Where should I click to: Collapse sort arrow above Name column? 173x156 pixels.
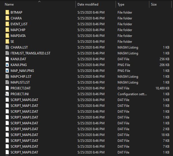(39, 1)
